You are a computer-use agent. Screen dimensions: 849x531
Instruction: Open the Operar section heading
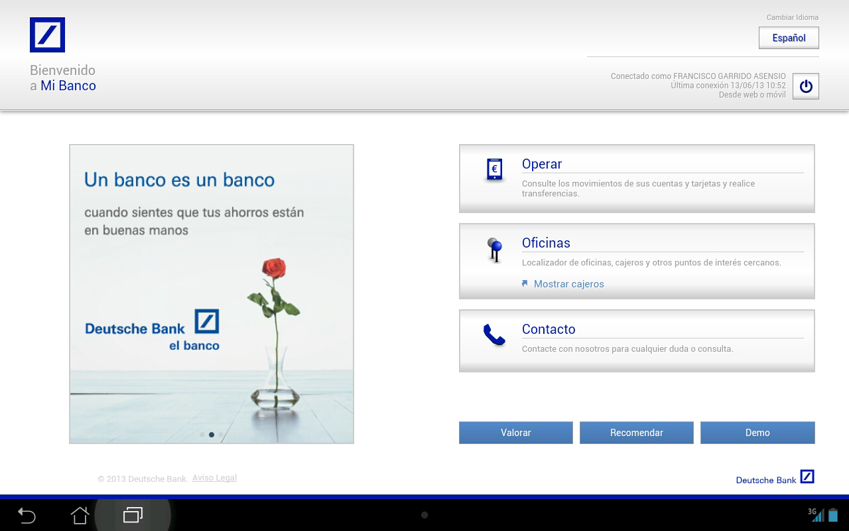click(542, 164)
